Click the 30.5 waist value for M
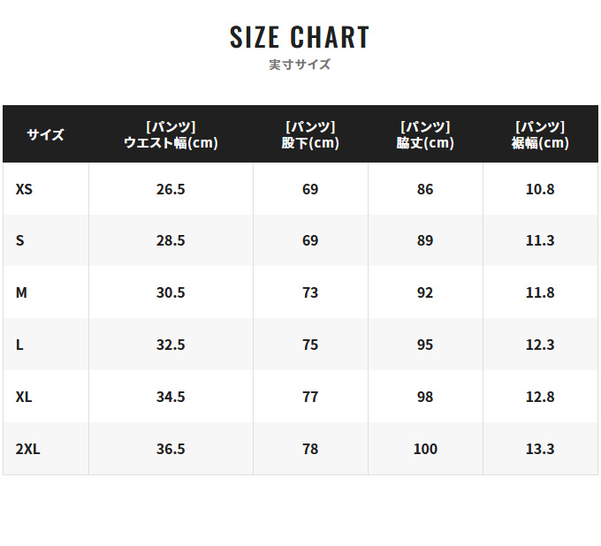Screen dimensions: 601x546 point(171,292)
